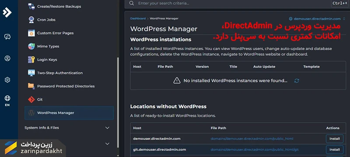Image resolution: width=350 pixels, height=157 pixels.
Task: Open the support chat bubbles icon
Action: point(7,37)
